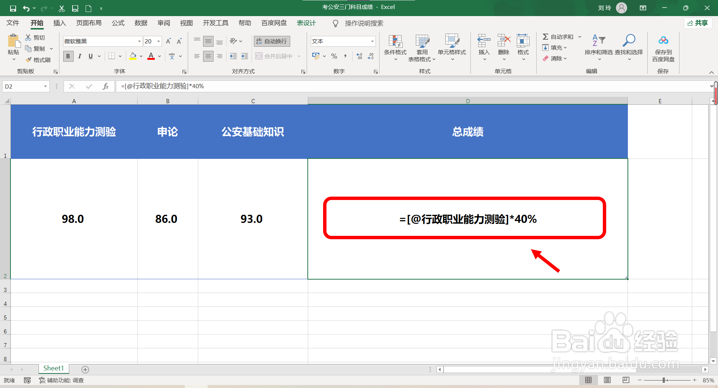The width and height of the screenshot is (718, 388).
Task: Click 操作说明搜索 search box
Action: 364,23
